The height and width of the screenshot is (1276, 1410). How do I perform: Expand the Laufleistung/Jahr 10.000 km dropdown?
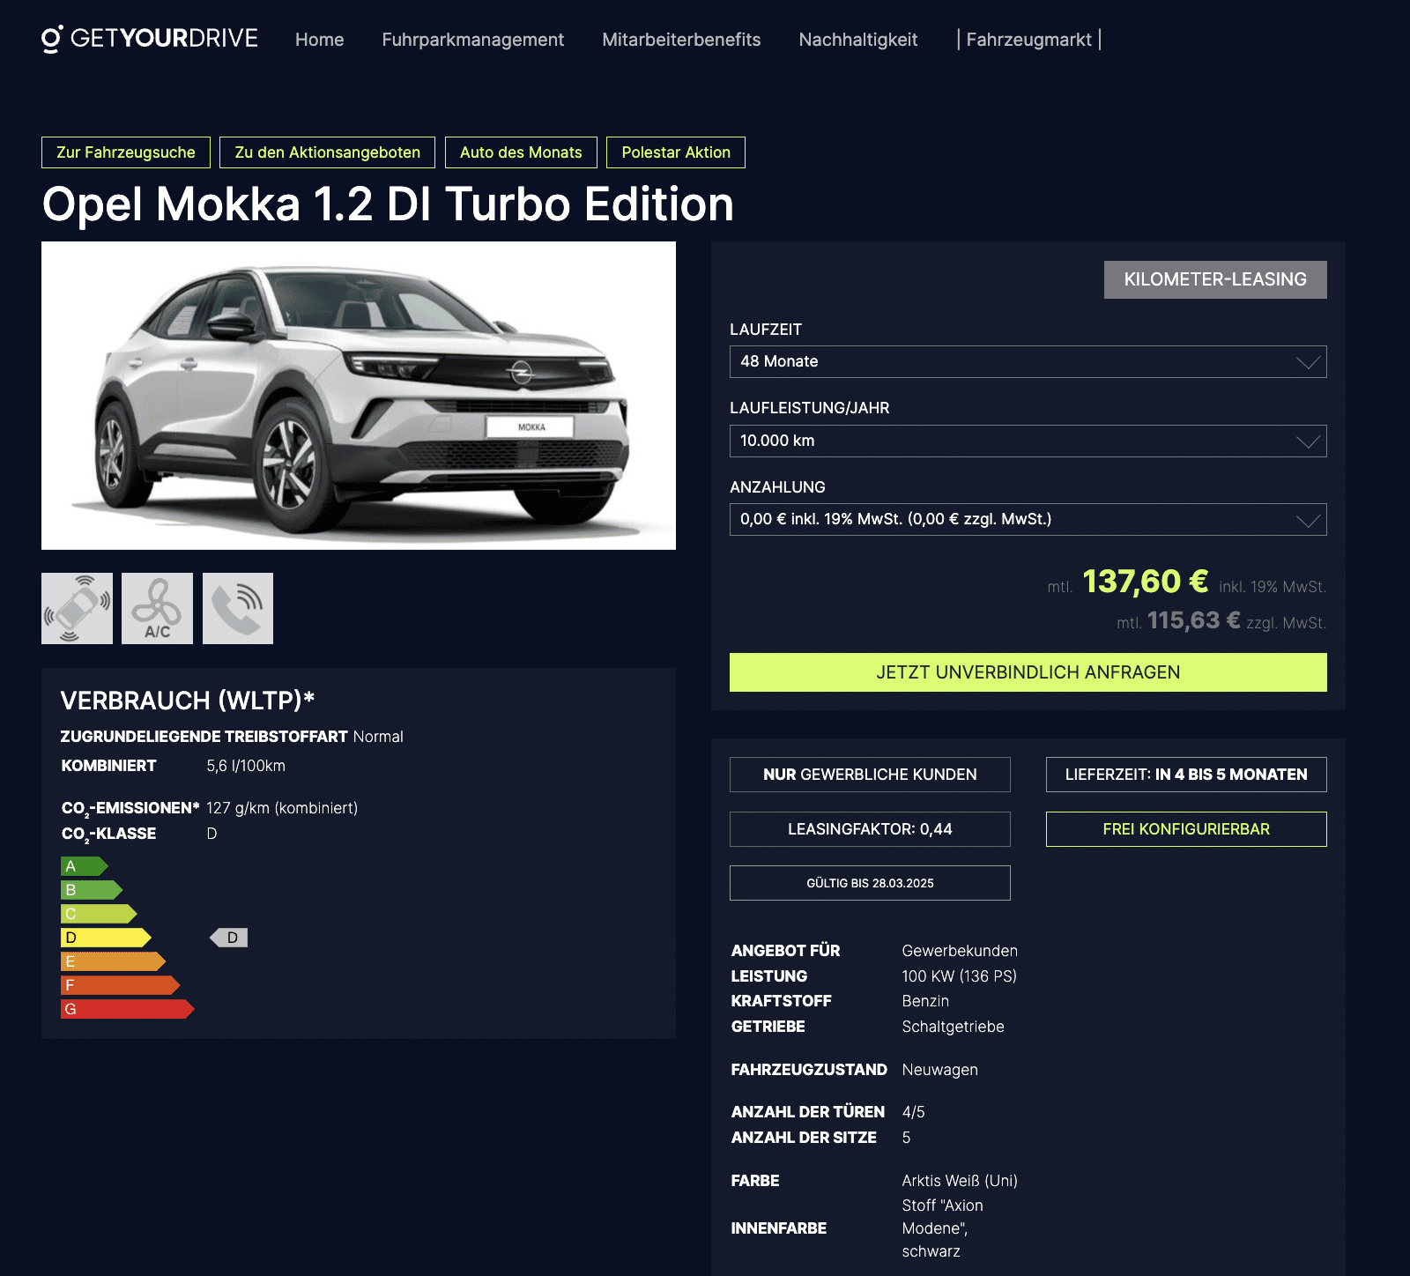[1028, 441]
